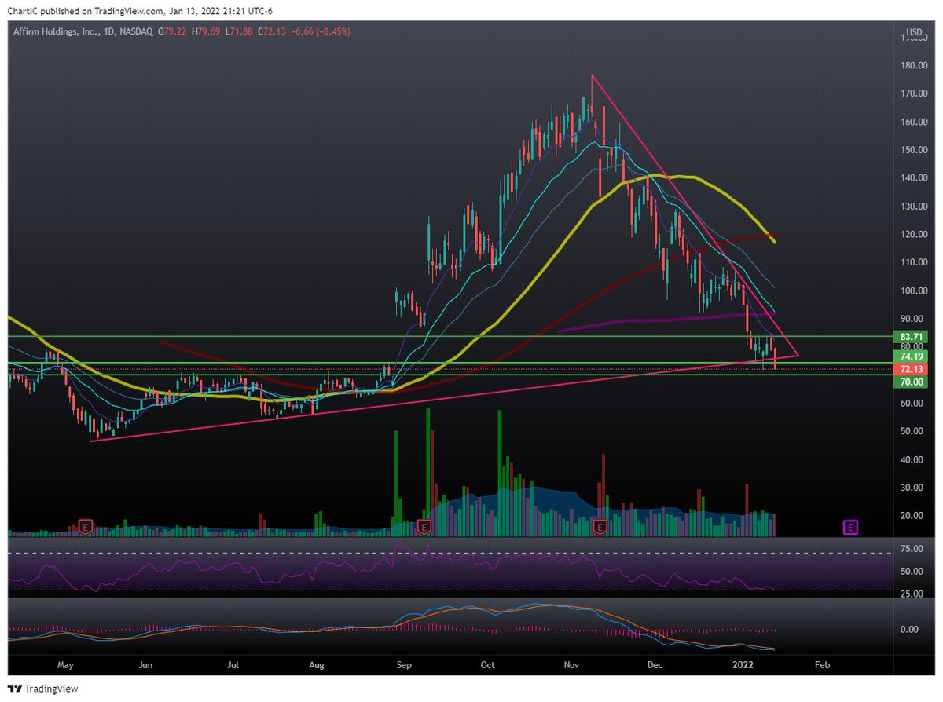
Task: Click the Jun label on time axis
Action: (145, 664)
